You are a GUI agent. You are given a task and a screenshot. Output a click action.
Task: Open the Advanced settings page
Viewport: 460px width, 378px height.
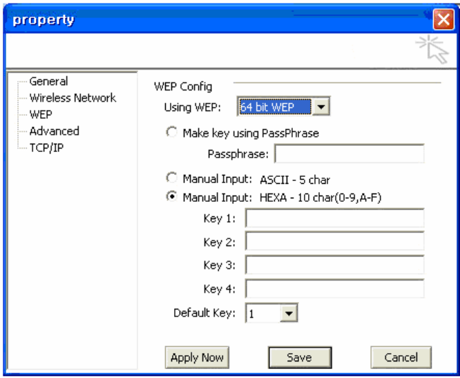[x=55, y=131]
